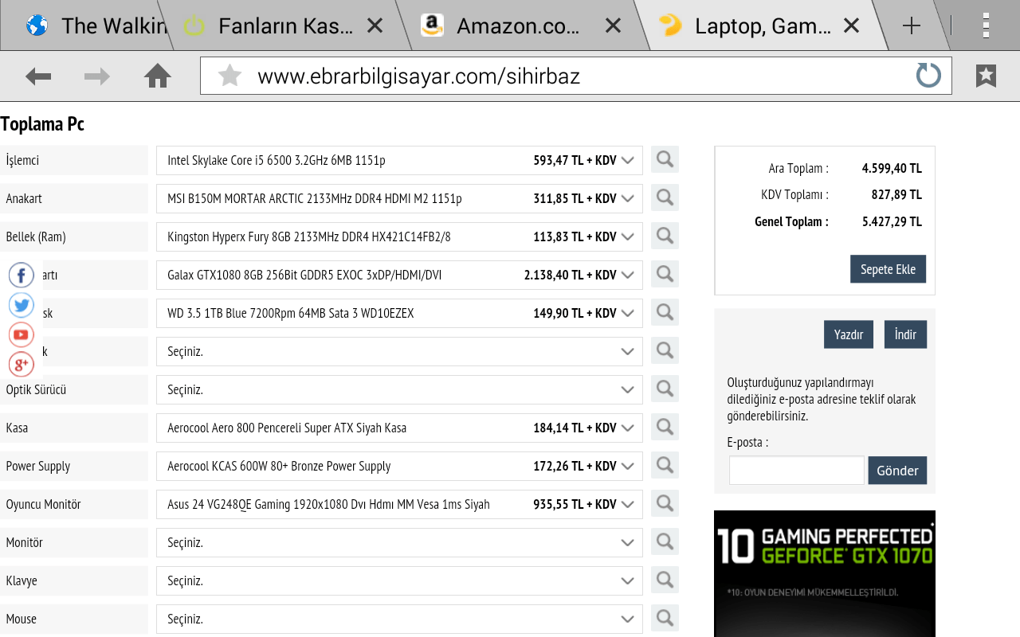Screen dimensions: 1020x637
Task: Expand the Power Supply dropdown
Action: pos(399,466)
